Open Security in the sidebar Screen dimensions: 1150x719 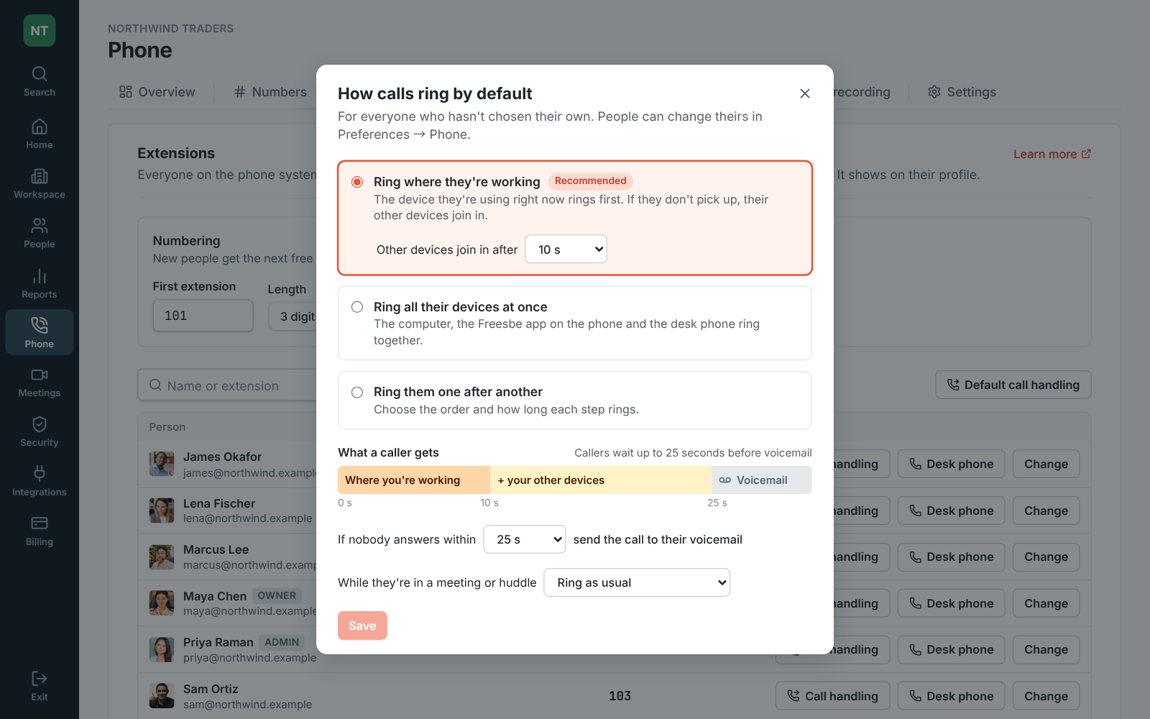[40, 431]
